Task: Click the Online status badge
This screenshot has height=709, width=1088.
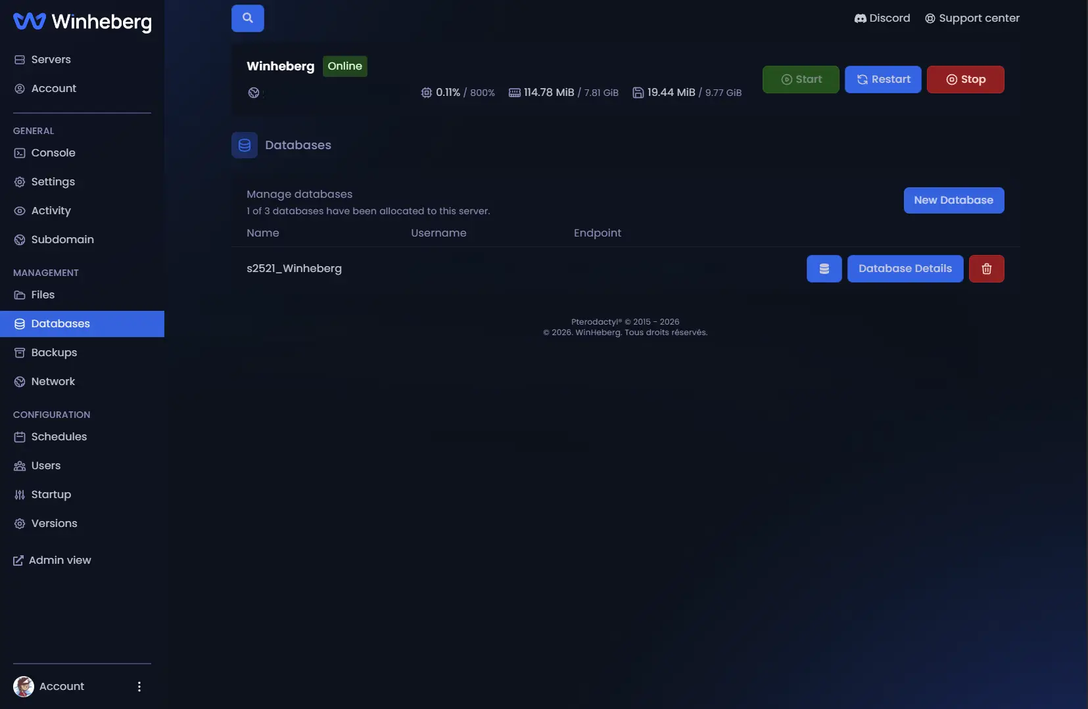Action: (345, 66)
